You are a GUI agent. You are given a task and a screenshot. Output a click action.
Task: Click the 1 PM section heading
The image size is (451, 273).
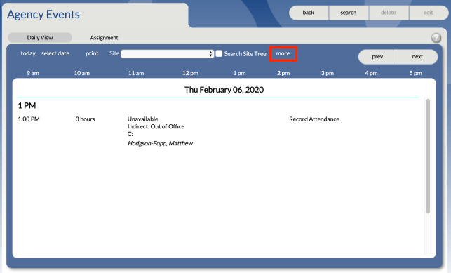pyautogui.click(x=27, y=105)
